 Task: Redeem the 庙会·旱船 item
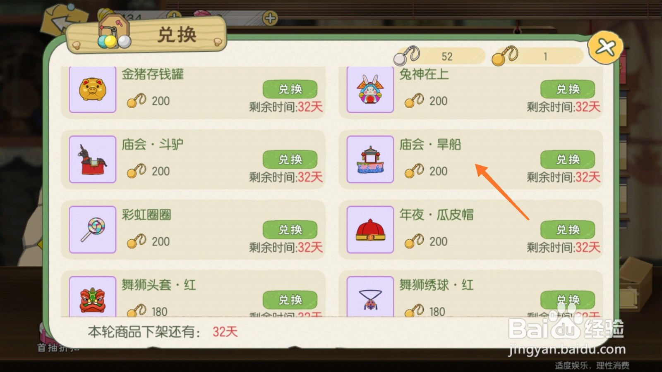tap(568, 159)
